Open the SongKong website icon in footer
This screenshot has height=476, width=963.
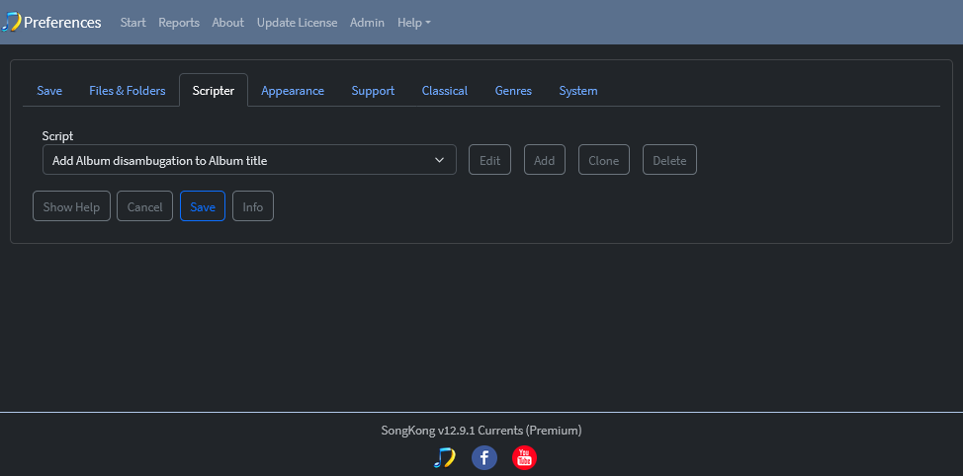tap(444, 457)
